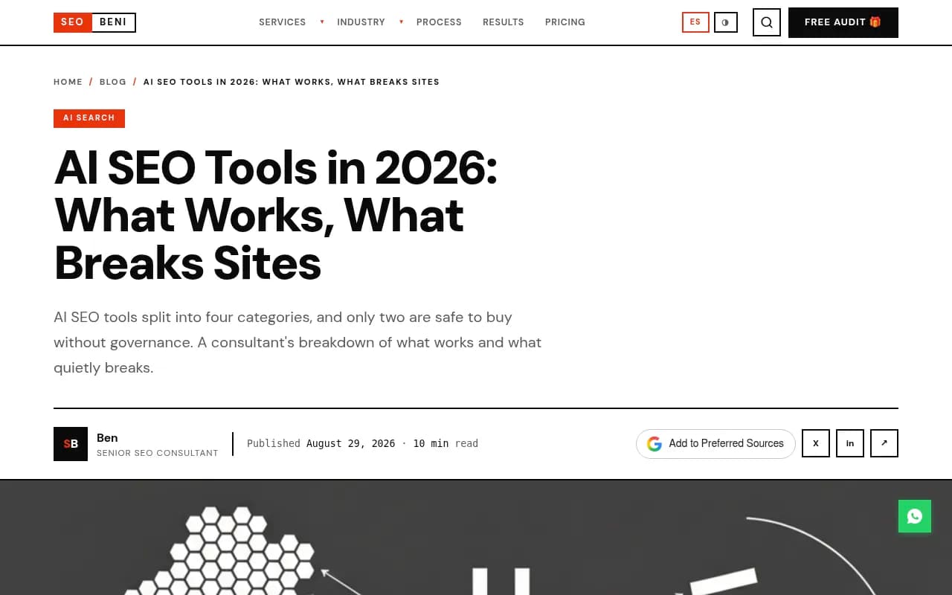Click the arrow share link icon
The height and width of the screenshot is (595, 952).
coord(884,443)
